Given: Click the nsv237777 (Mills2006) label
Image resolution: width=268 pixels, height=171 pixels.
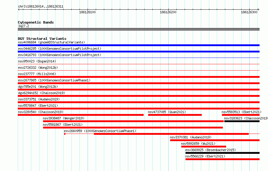Looking at the screenshot, I should tap(37, 74).
